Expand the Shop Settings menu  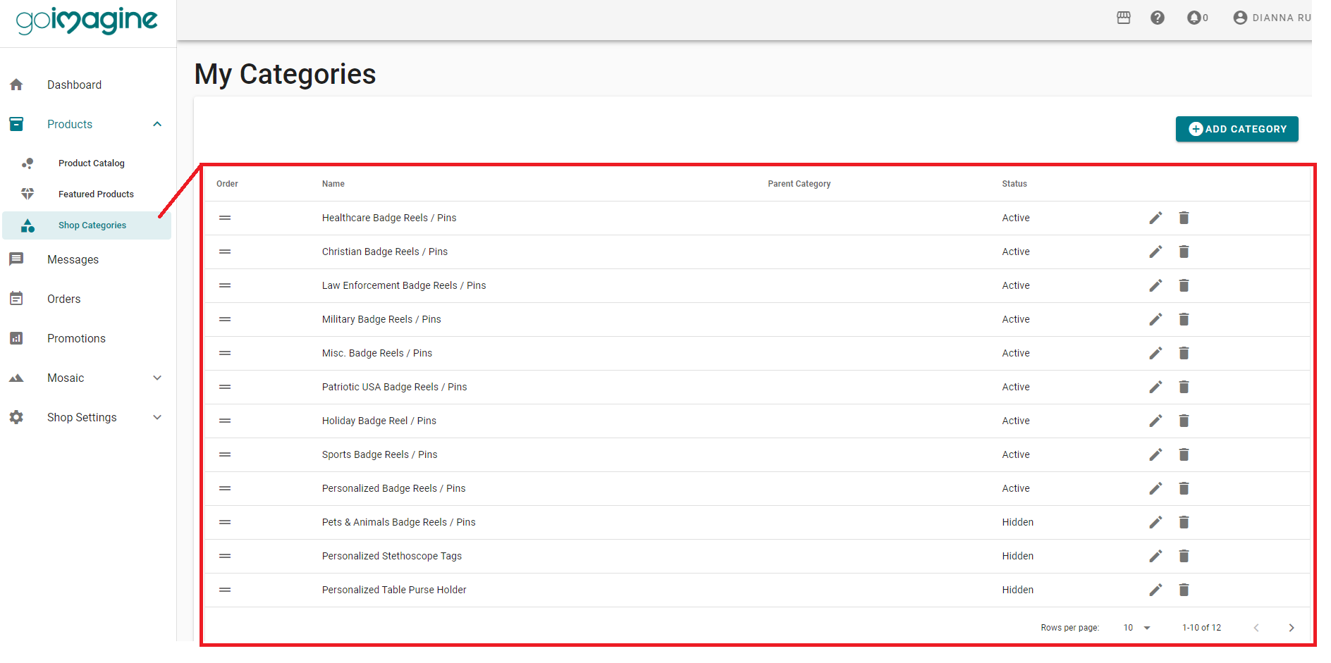tap(157, 417)
